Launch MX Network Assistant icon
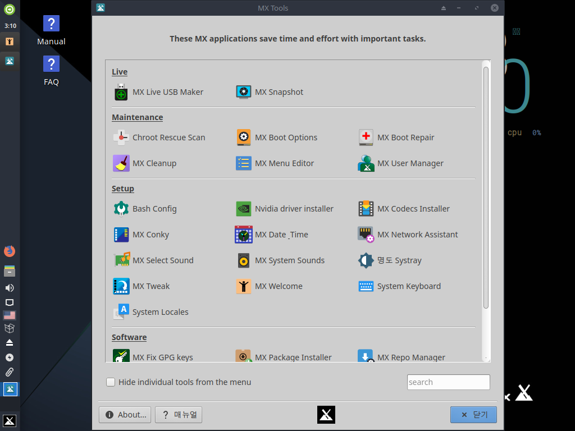Image resolution: width=575 pixels, height=431 pixels. [x=366, y=235]
